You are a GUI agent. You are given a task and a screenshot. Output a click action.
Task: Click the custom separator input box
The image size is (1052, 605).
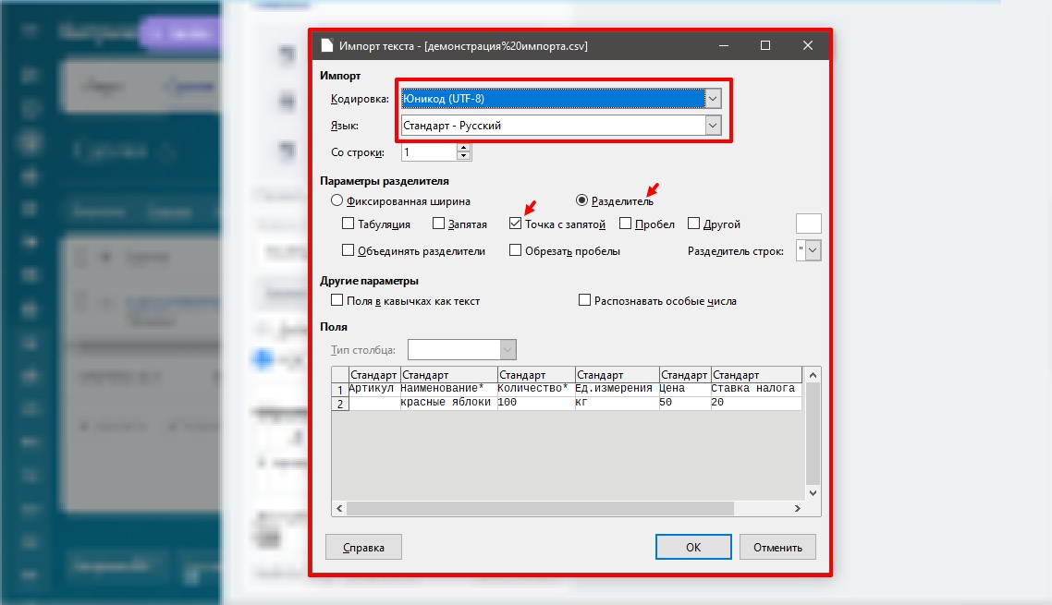(x=809, y=224)
